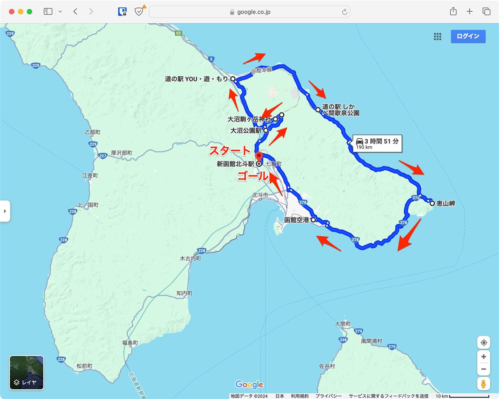
Task: Click the 北斗市 city label
Action: click(x=260, y=195)
